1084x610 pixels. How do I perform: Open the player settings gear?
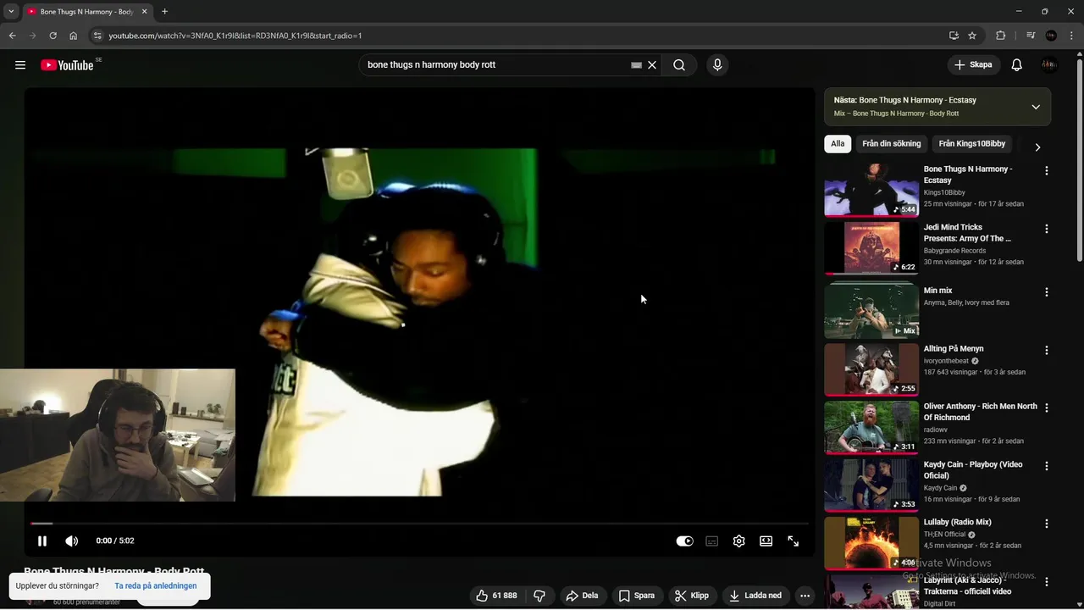(x=739, y=541)
